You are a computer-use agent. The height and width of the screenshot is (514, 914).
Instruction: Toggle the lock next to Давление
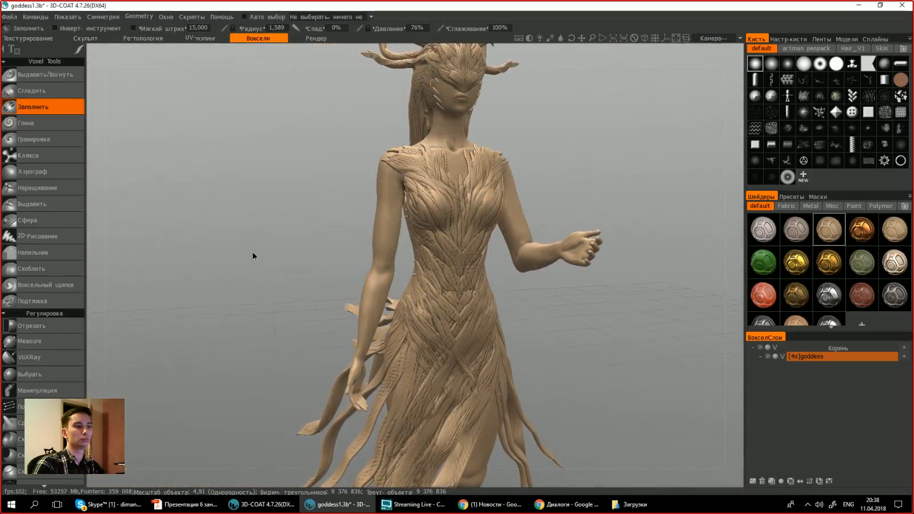[368, 28]
